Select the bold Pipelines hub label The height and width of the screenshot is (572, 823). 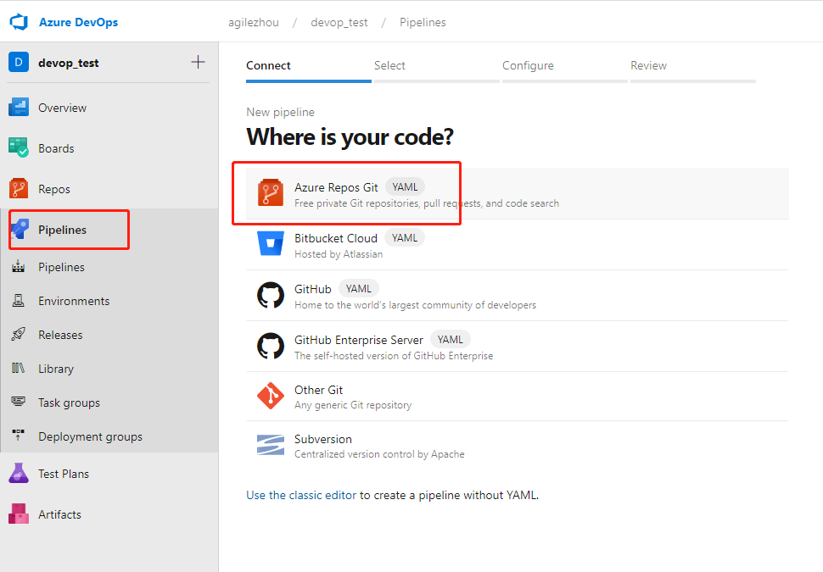(x=62, y=230)
